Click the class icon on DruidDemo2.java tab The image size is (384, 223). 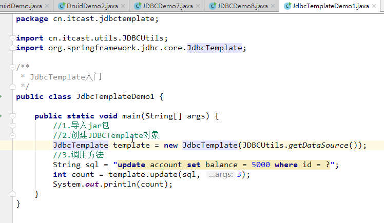click(62, 6)
